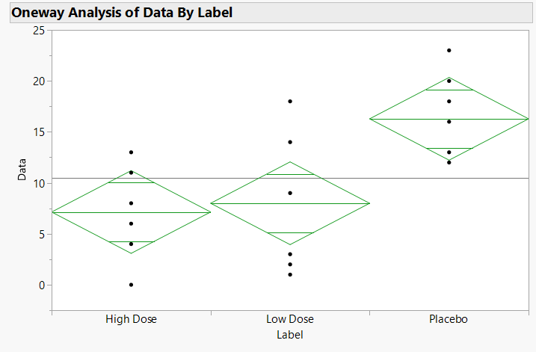This screenshot has width=536, height=352.
Task: Click the Low Dose point near 14
Action: point(290,142)
